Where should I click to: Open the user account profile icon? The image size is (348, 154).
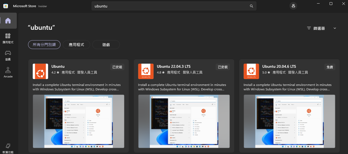[293, 6]
